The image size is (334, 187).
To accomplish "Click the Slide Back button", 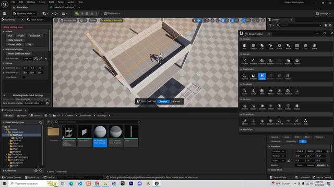I will (35, 36).
